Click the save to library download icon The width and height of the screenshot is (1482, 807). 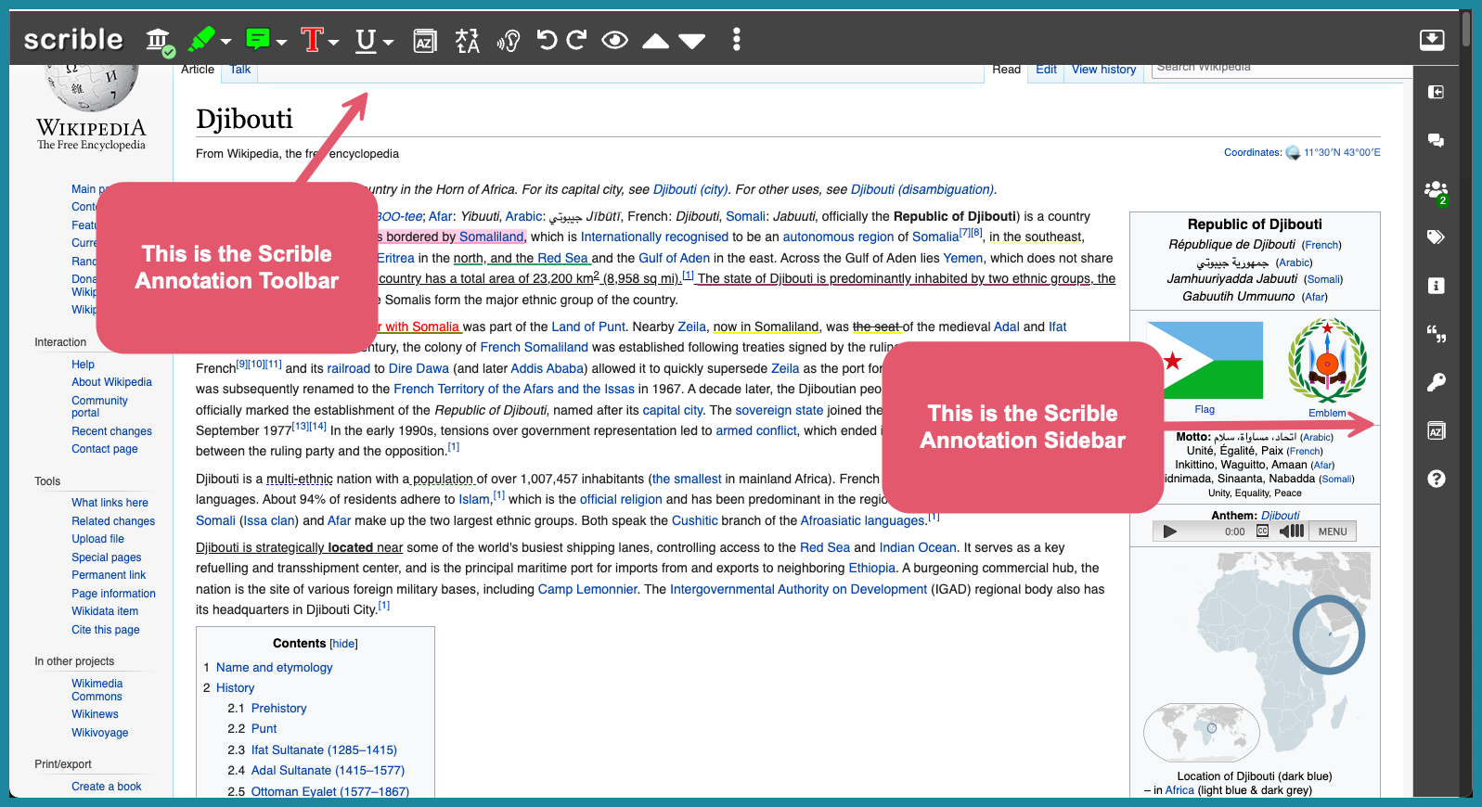tap(1432, 39)
